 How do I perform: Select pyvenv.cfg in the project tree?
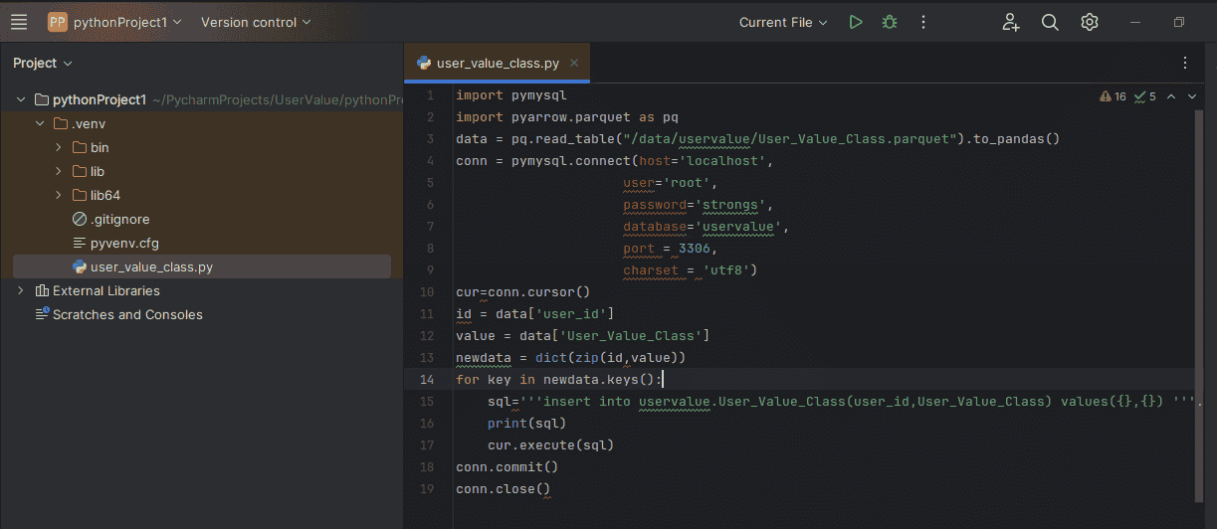(123, 243)
